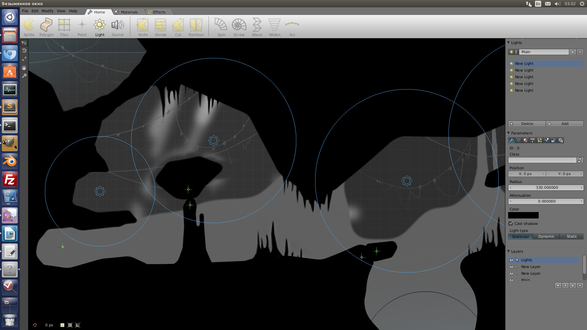This screenshot has height=330, width=587.
Task: Click the rotate tool in viewport sidebar
Action: pos(24,51)
